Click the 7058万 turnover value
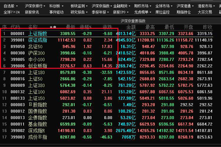Image resolution: width=221 pixels, height=147 pixels. pyautogui.click(x=128, y=137)
